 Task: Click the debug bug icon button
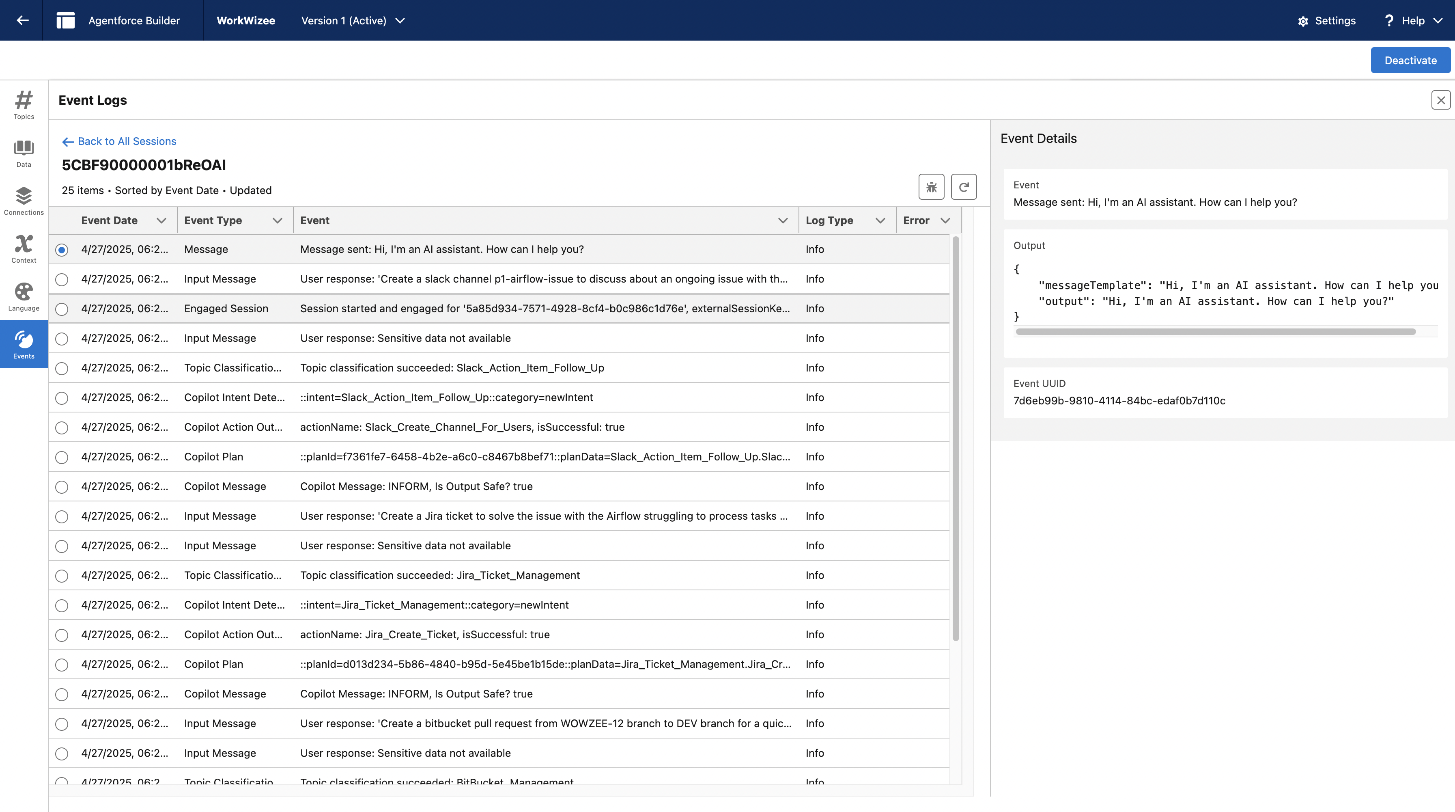[x=931, y=187]
